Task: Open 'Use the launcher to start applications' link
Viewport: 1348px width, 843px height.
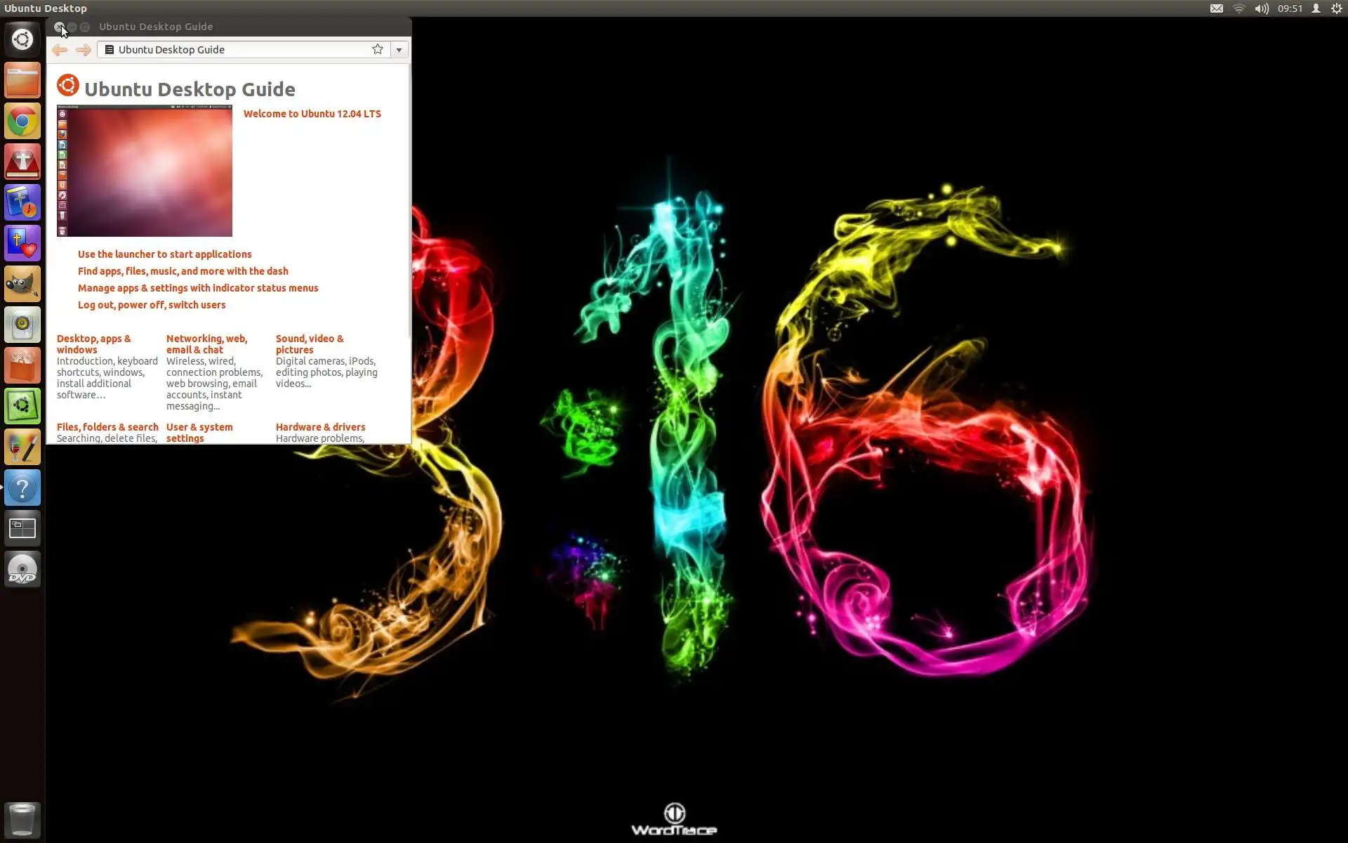Action: pos(164,254)
